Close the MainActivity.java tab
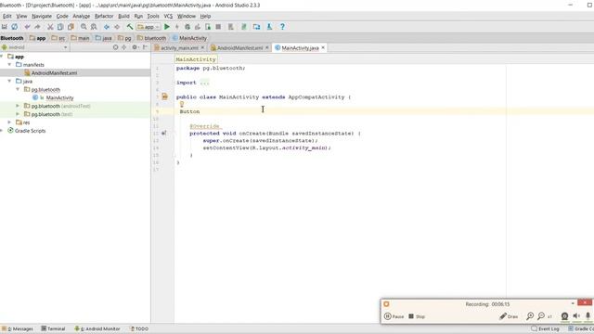The width and height of the screenshot is (594, 334). 323,47
